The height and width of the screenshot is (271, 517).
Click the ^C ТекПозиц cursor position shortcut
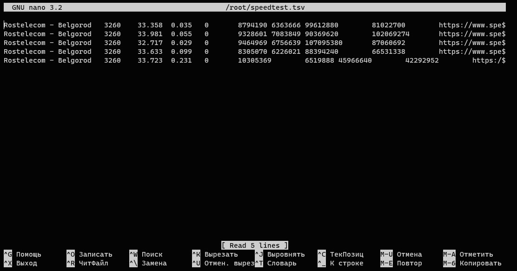[x=341, y=254]
